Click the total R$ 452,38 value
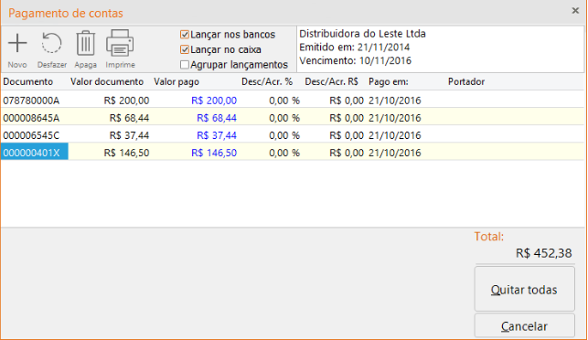Image resolution: width=588 pixels, height=340 pixels. pos(544,253)
